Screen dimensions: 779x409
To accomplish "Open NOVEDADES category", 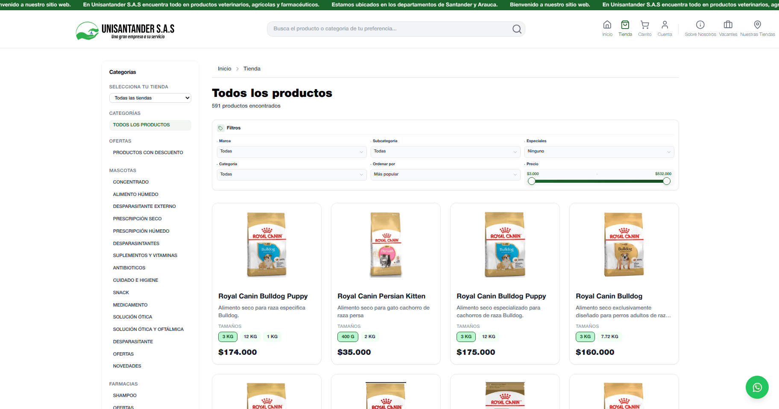I will coord(127,366).
